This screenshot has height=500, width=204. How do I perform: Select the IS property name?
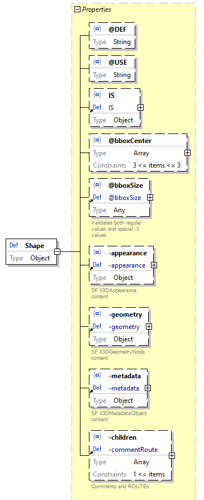tap(111, 95)
